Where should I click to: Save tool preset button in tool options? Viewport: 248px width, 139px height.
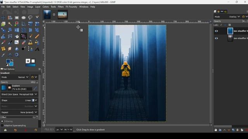pos(5,130)
